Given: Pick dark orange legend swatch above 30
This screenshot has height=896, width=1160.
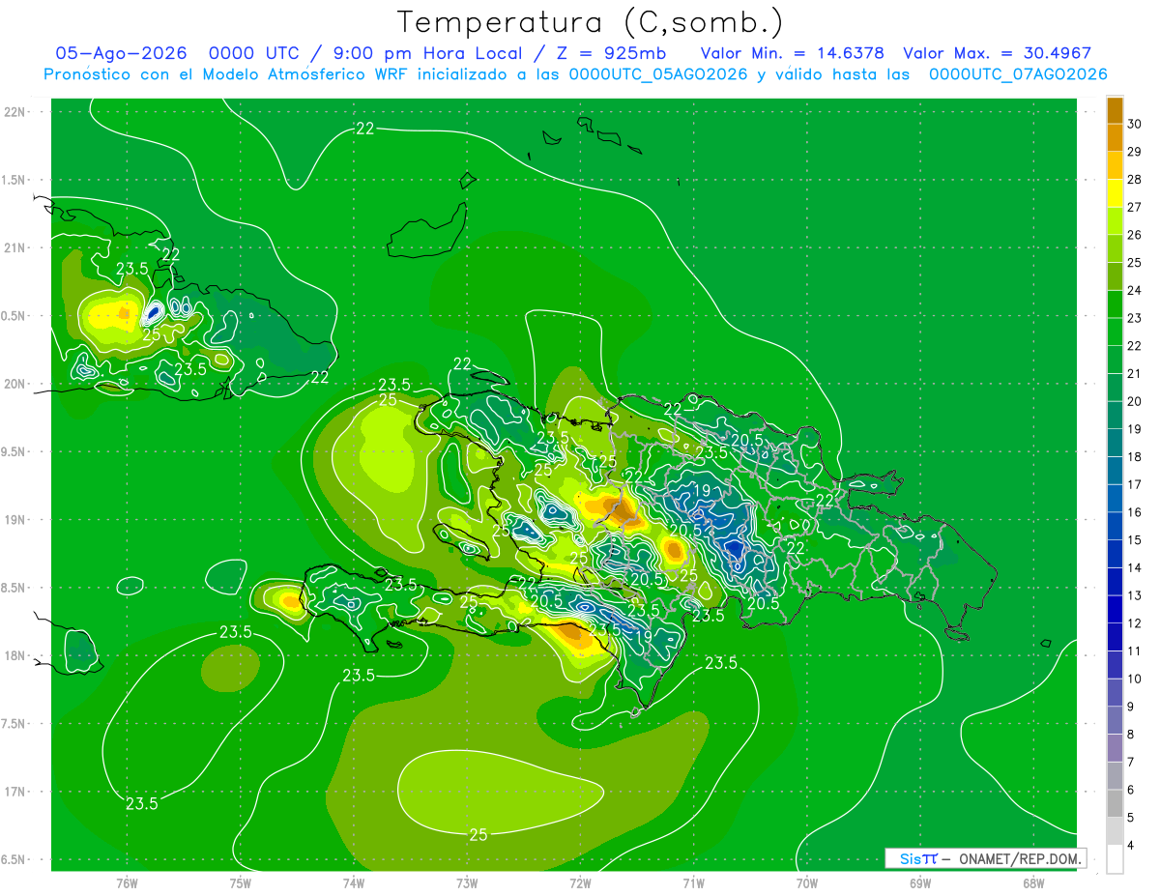Looking at the screenshot, I should 1115,110.
